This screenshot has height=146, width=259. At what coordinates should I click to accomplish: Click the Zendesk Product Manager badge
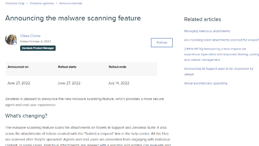tap(38, 48)
